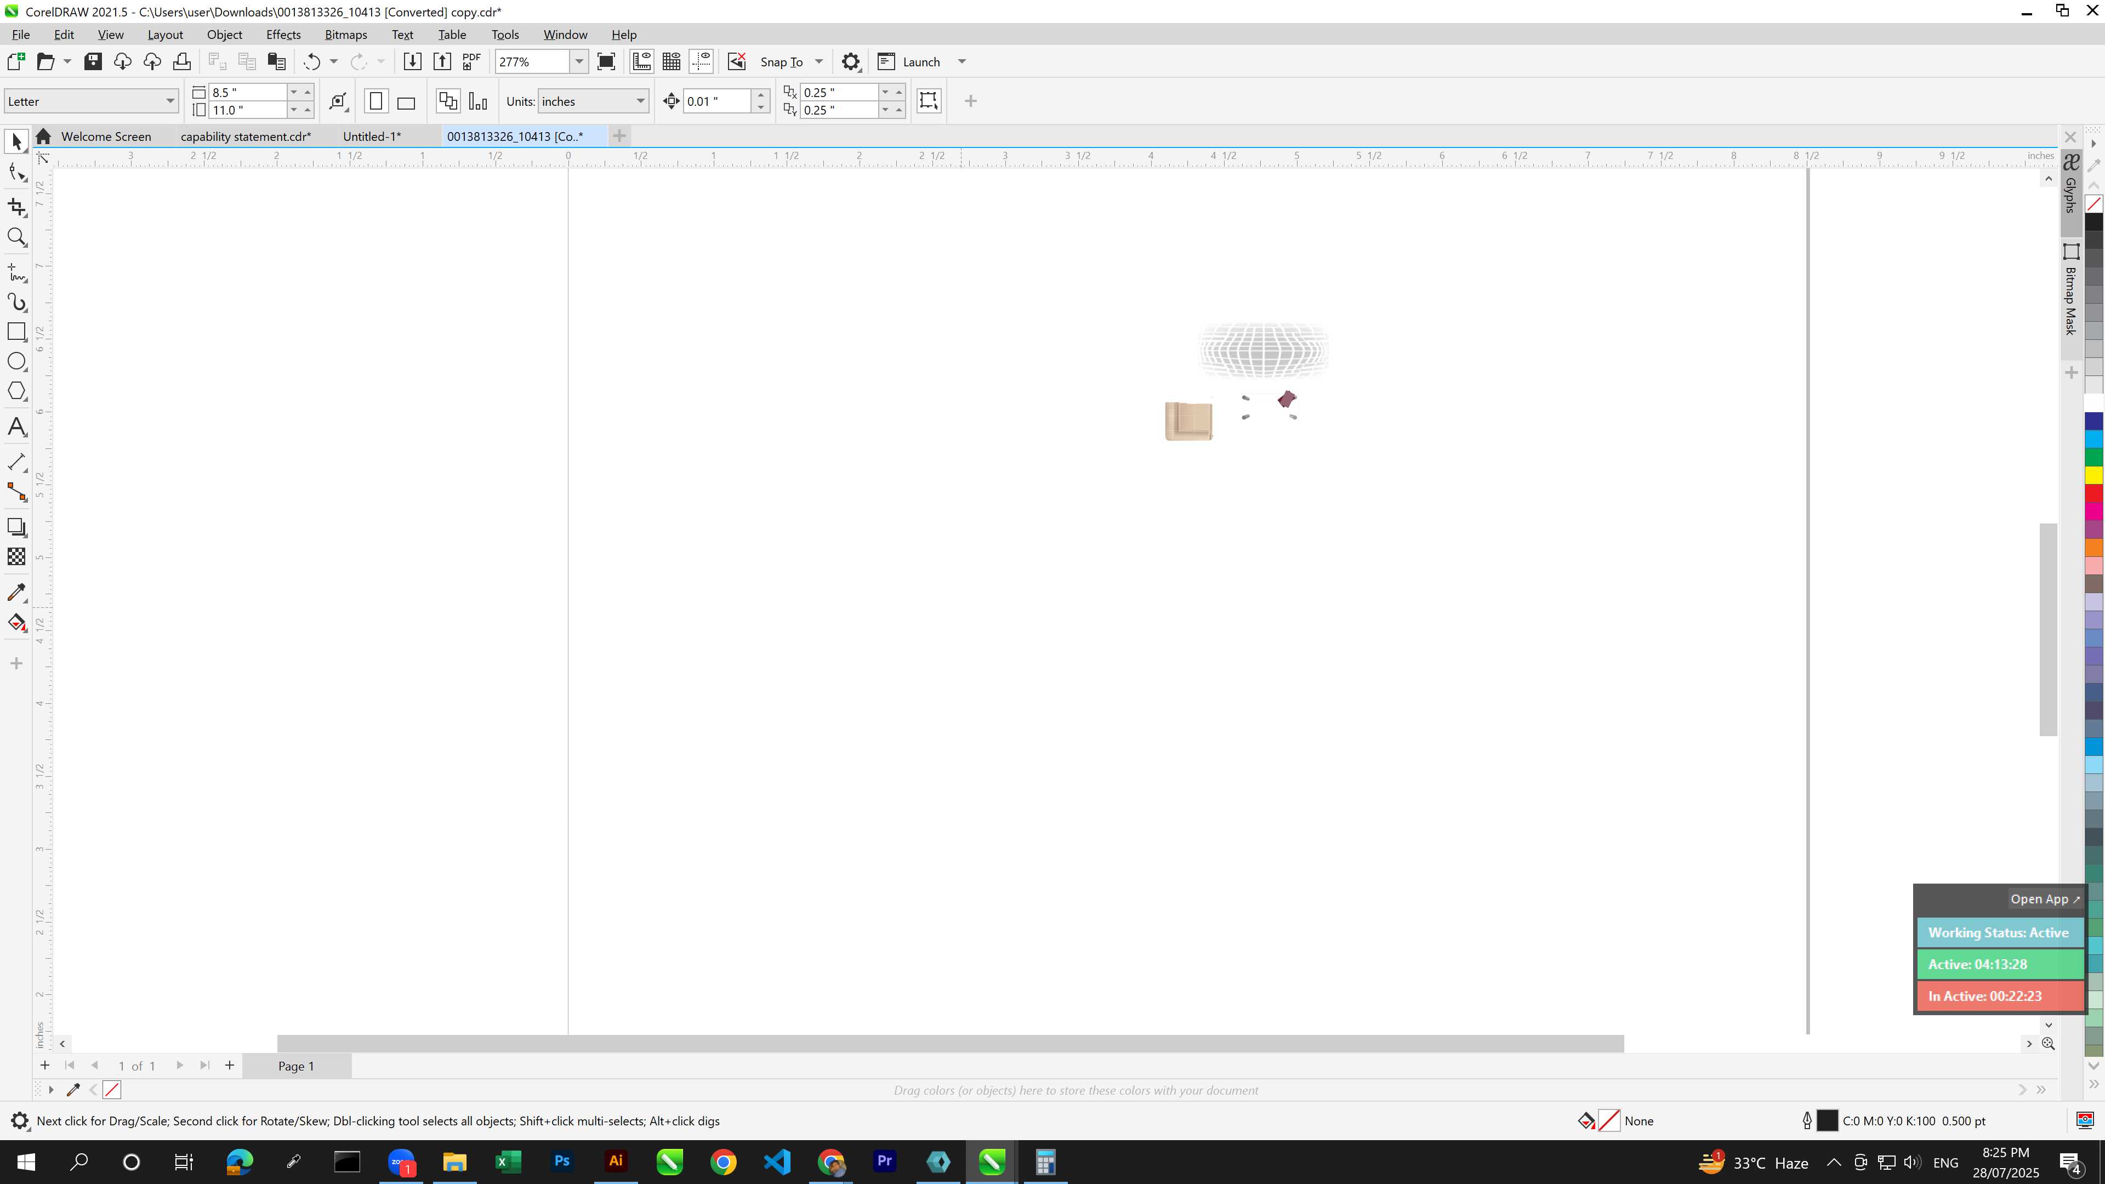Expand the Undo history dropdown
The height and width of the screenshot is (1184, 2105).
pyautogui.click(x=333, y=61)
